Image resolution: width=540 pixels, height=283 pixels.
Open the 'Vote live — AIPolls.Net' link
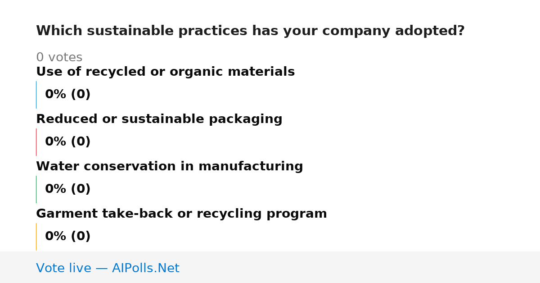[108, 269]
